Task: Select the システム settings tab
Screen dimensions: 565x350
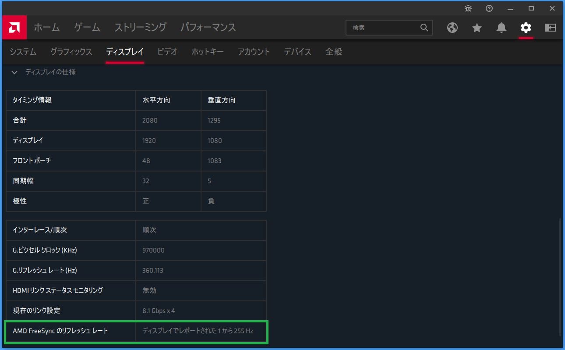Action: point(23,52)
